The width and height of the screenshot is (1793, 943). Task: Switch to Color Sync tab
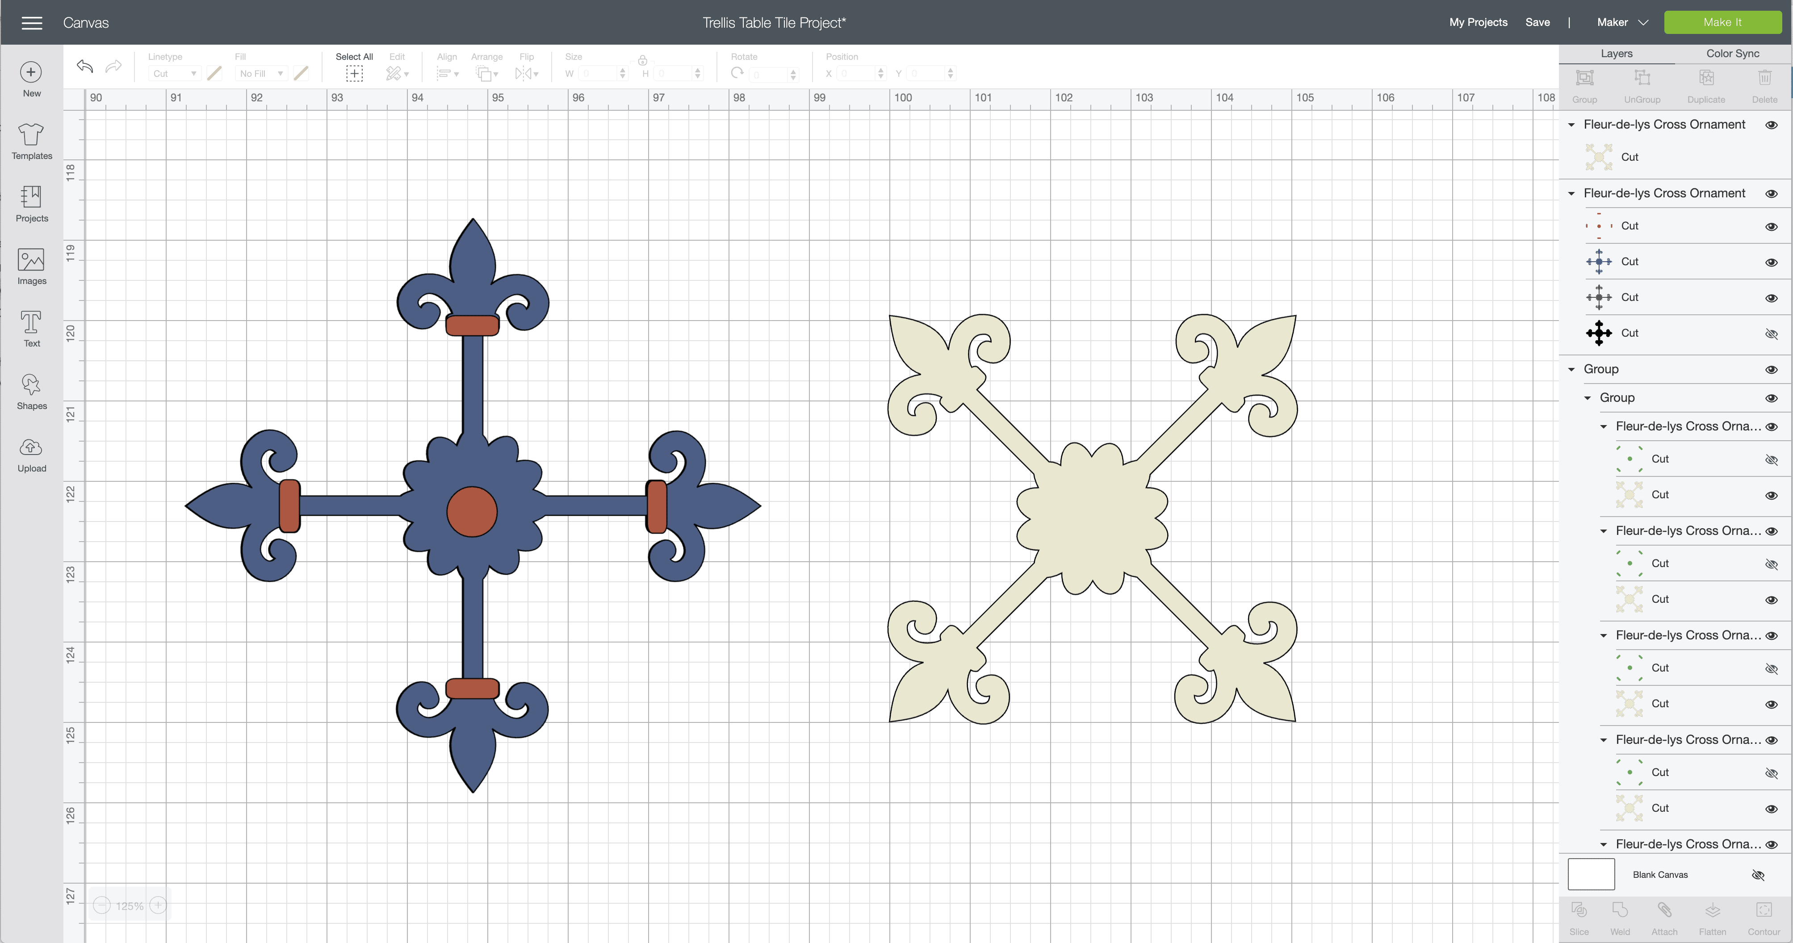point(1732,54)
